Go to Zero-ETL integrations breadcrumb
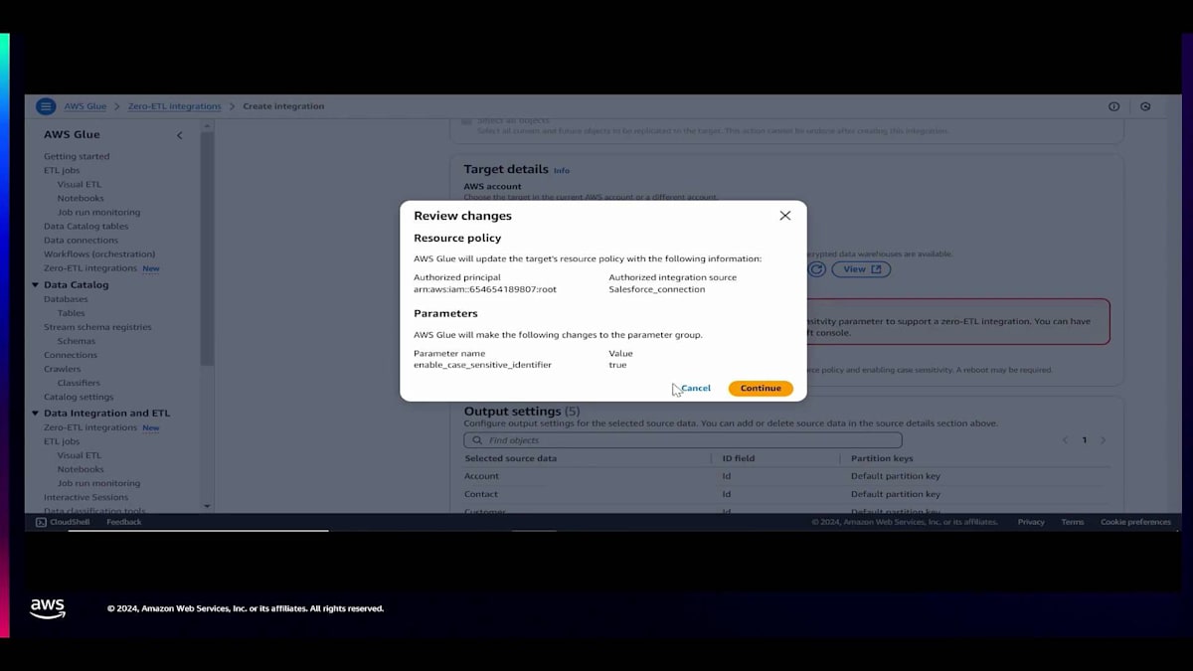 [175, 106]
